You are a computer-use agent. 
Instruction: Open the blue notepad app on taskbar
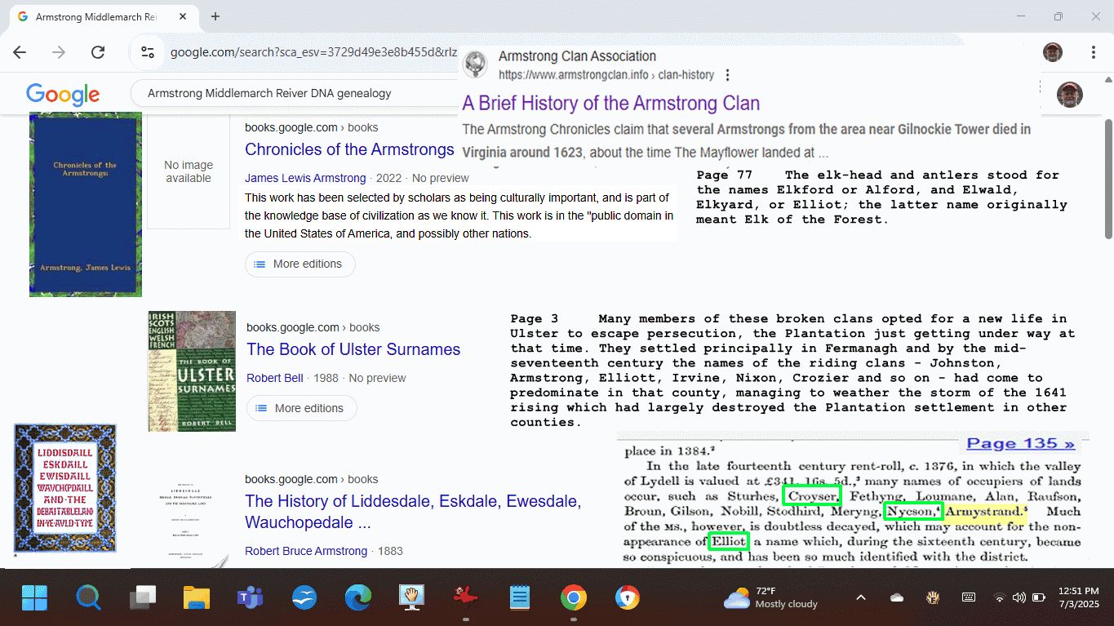[520, 598]
